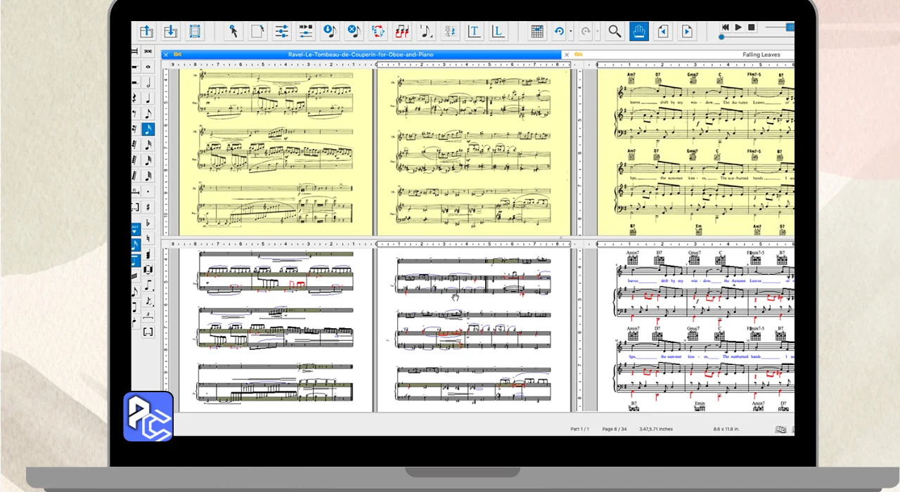Screen dimensions: 900x492
Task: Go to the next page
Action: tap(686, 31)
